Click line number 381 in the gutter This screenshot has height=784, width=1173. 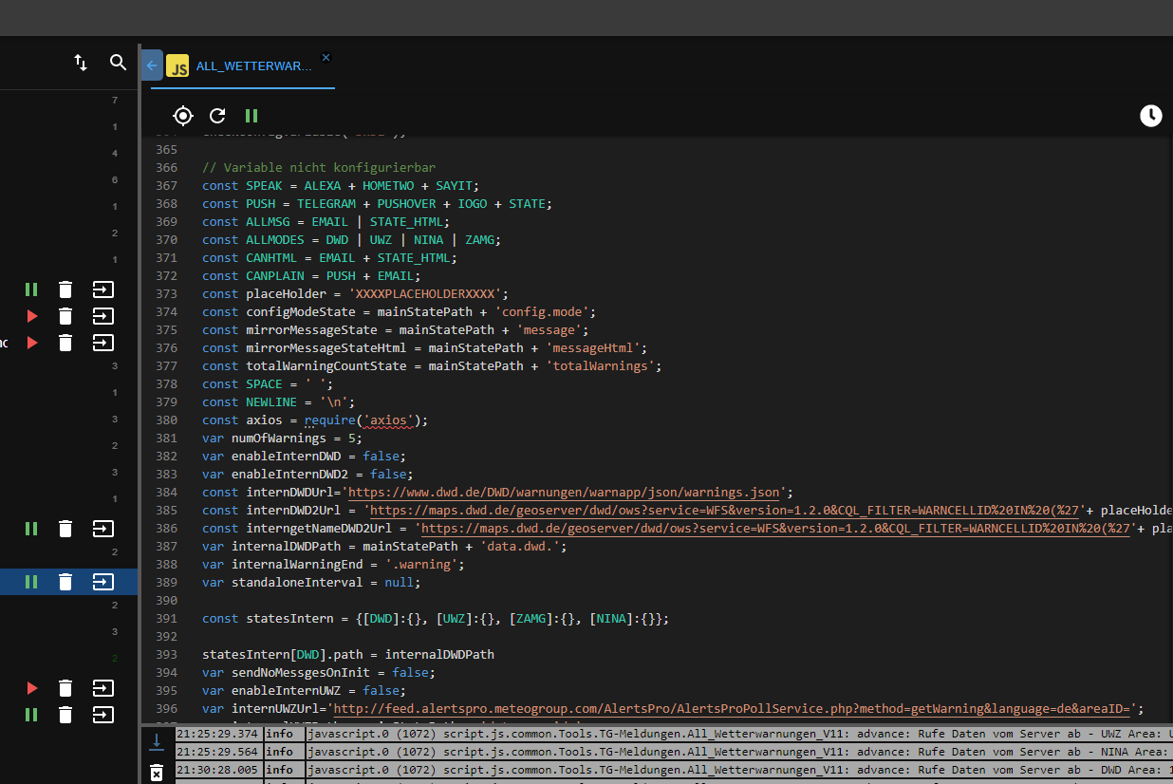click(x=166, y=438)
